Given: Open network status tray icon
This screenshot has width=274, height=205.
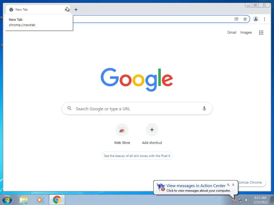Looking at the screenshot, I should coord(241,200).
